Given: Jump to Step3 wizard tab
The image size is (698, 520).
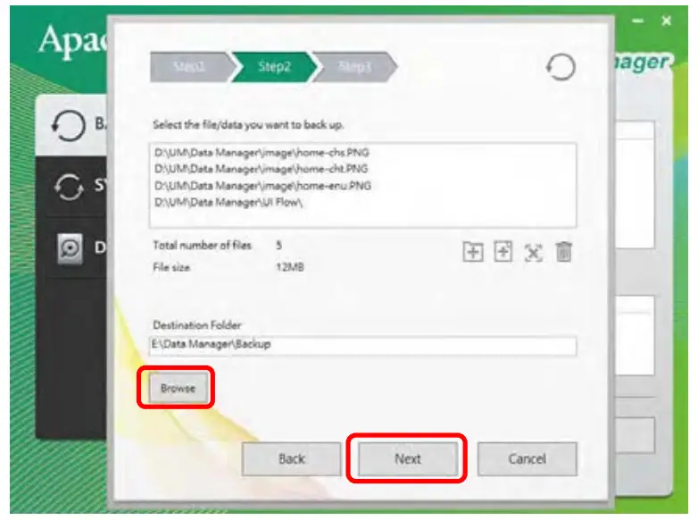Looking at the screenshot, I should tap(354, 67).
